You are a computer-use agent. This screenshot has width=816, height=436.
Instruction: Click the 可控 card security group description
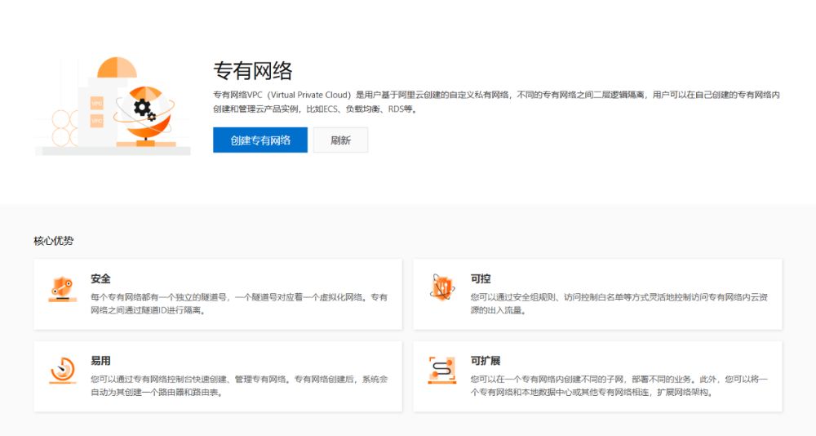tap(619, 303)
